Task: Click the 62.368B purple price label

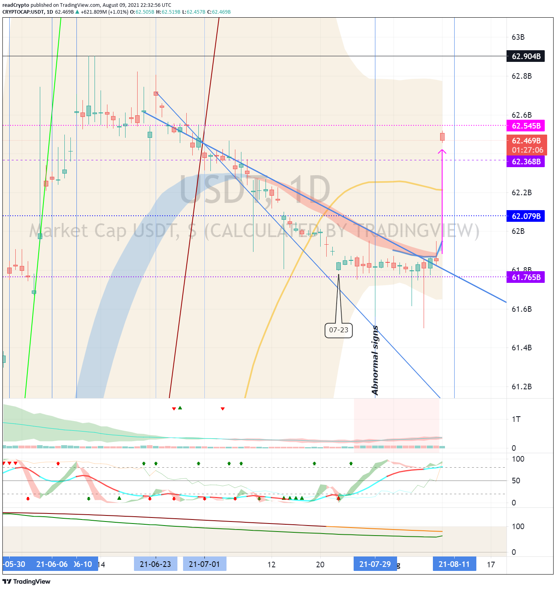Action: [x=525, y=162]
